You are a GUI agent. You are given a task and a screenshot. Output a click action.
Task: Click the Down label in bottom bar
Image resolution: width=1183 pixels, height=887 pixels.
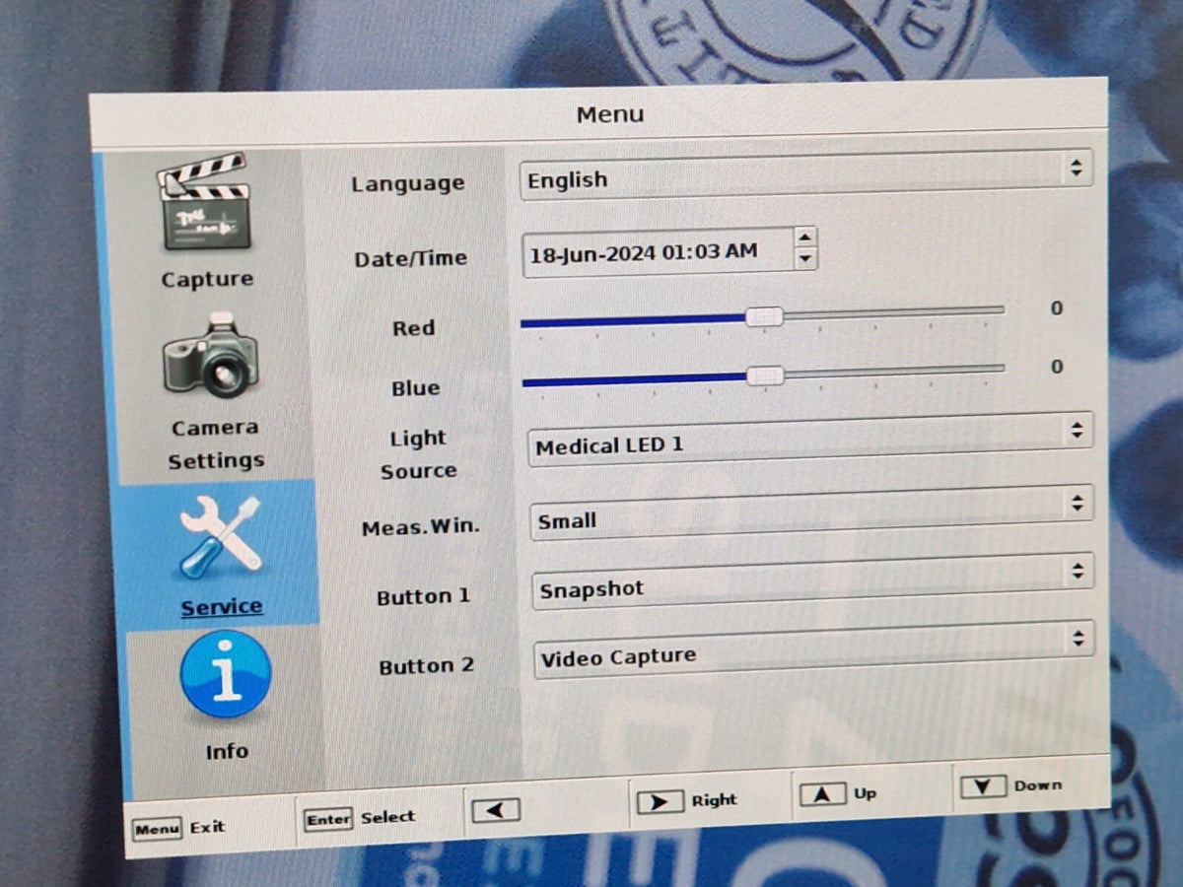click(x=1038, y=785)
